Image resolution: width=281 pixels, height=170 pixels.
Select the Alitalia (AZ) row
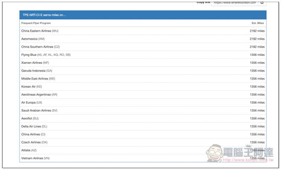[143, 150]
